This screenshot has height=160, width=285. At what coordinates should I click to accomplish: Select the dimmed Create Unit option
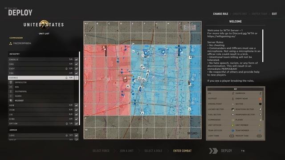[240, 14]
